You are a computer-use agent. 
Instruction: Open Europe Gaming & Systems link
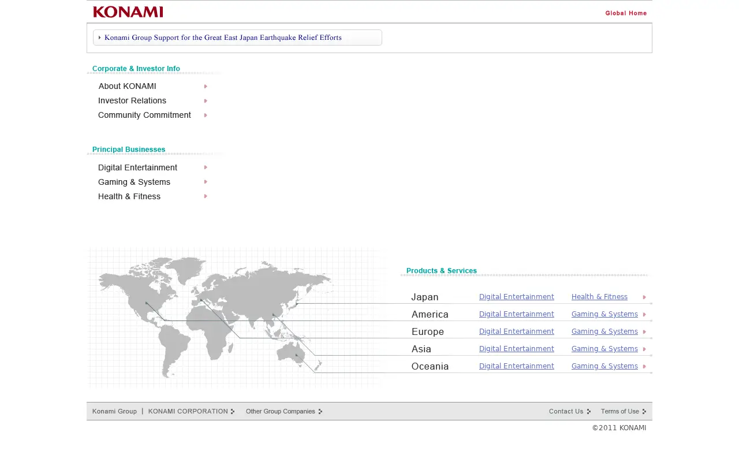point(604,331)
